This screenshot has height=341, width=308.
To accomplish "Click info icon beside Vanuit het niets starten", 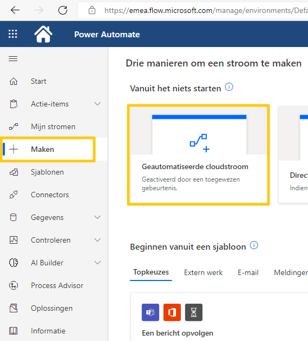I will coord(229,87).
